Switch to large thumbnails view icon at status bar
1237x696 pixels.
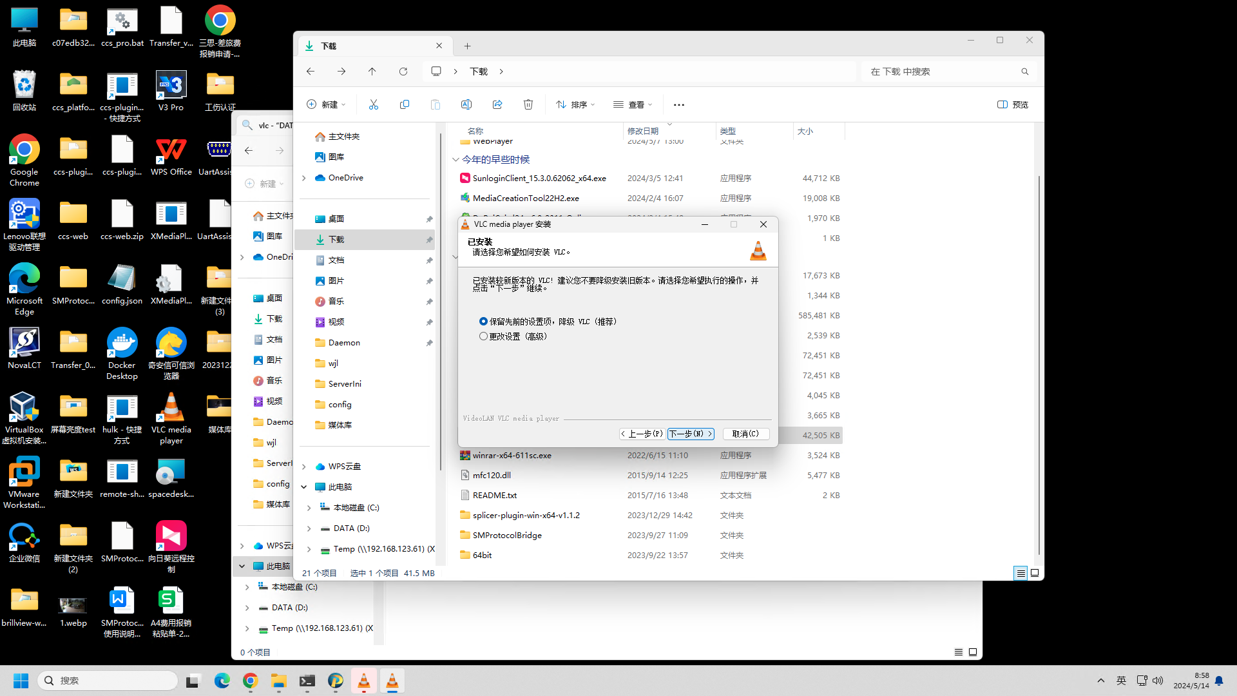pos(1035,573)
